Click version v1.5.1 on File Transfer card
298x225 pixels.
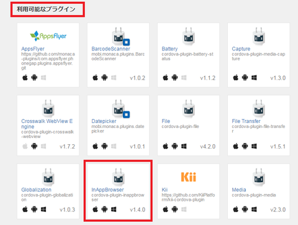(x=278, y=147)
